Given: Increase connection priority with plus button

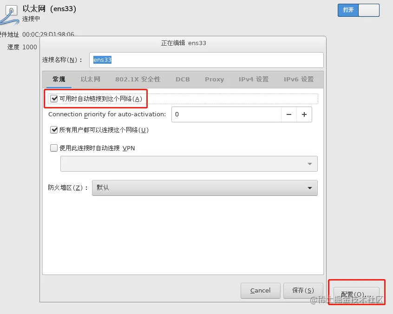Looking at the screenshot, I should point(304,114).
